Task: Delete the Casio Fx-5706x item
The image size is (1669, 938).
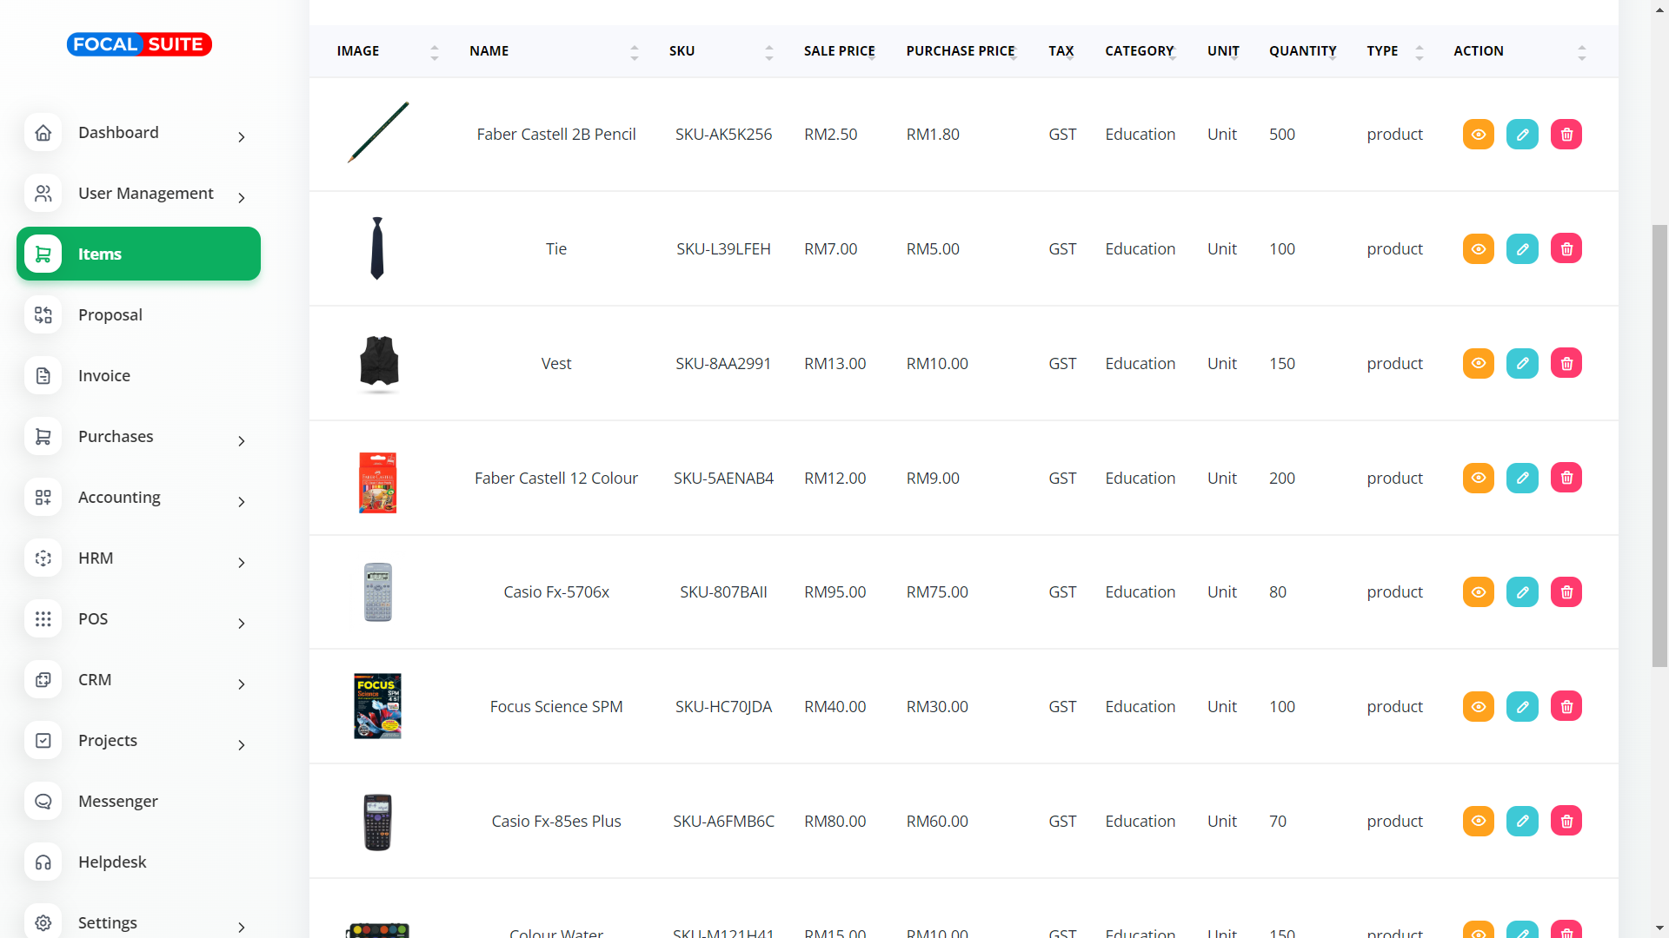Action: [x=1566, y=592]
